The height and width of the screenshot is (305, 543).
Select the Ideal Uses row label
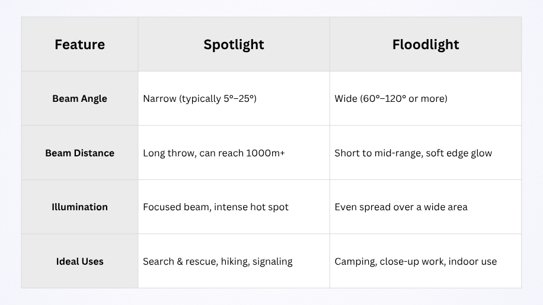(x=79, y=261)
